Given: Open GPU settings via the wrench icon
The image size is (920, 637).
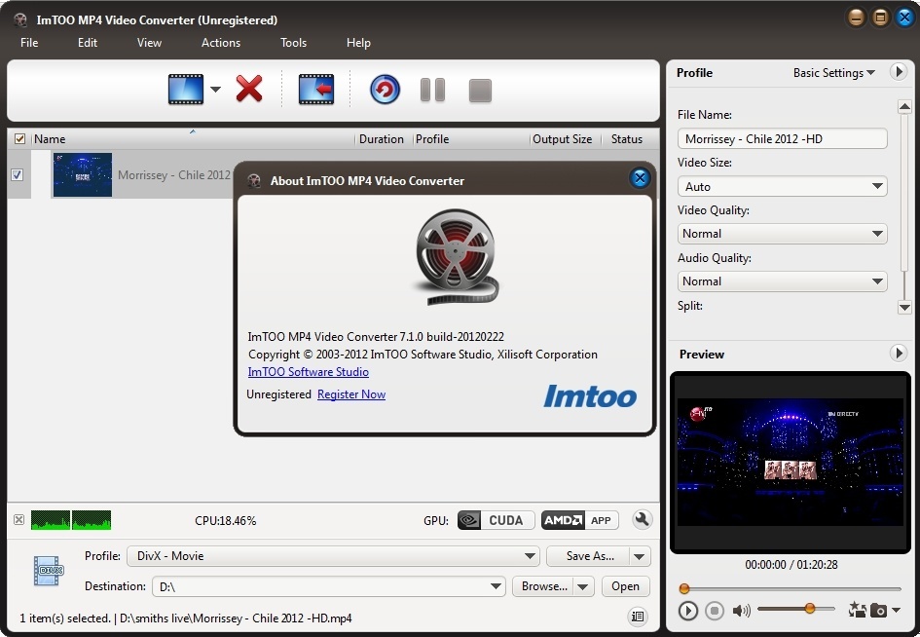Looking at the screenshot, I should coord(642,520).
